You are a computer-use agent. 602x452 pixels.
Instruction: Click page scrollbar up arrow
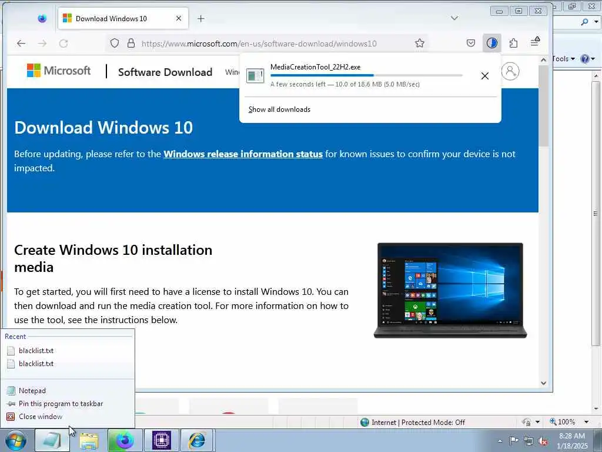click(543, 59)
